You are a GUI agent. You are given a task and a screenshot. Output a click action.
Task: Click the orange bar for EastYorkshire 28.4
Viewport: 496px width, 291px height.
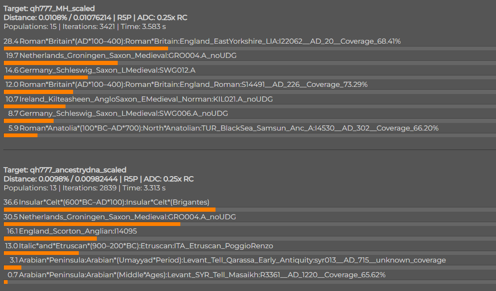tap(86, 48)
